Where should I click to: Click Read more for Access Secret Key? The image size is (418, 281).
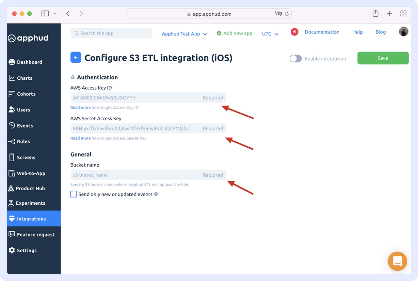tap(80, 138)
